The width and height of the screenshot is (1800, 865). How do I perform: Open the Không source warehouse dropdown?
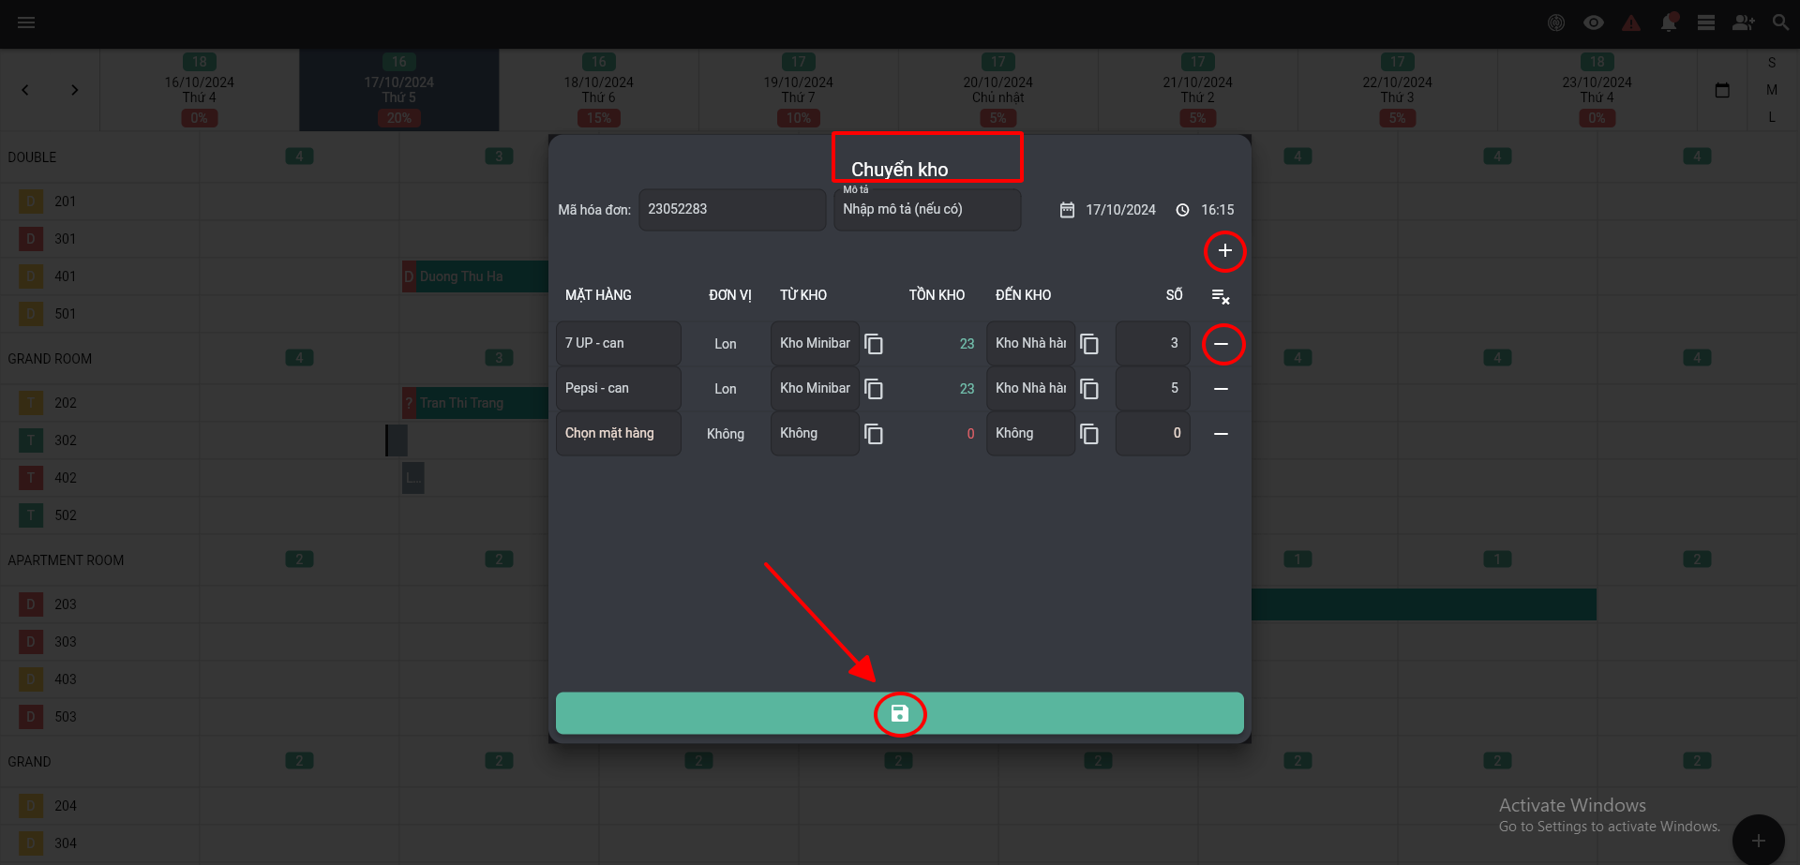point(815,433)
